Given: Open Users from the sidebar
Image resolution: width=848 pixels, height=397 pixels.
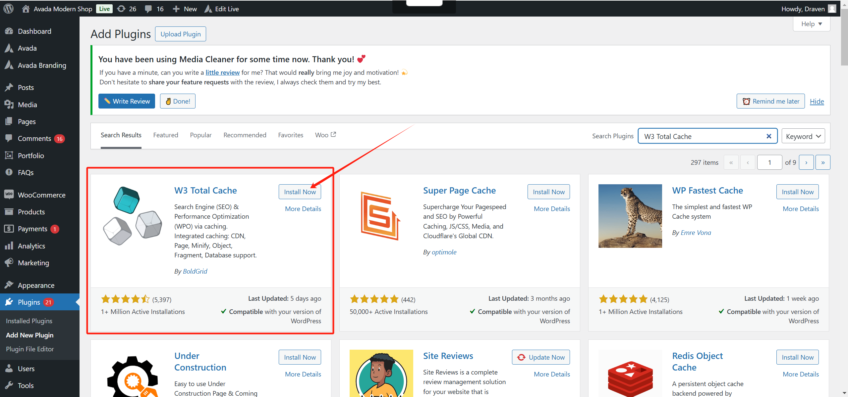Looking at the screenshot, I should (26, 368).
